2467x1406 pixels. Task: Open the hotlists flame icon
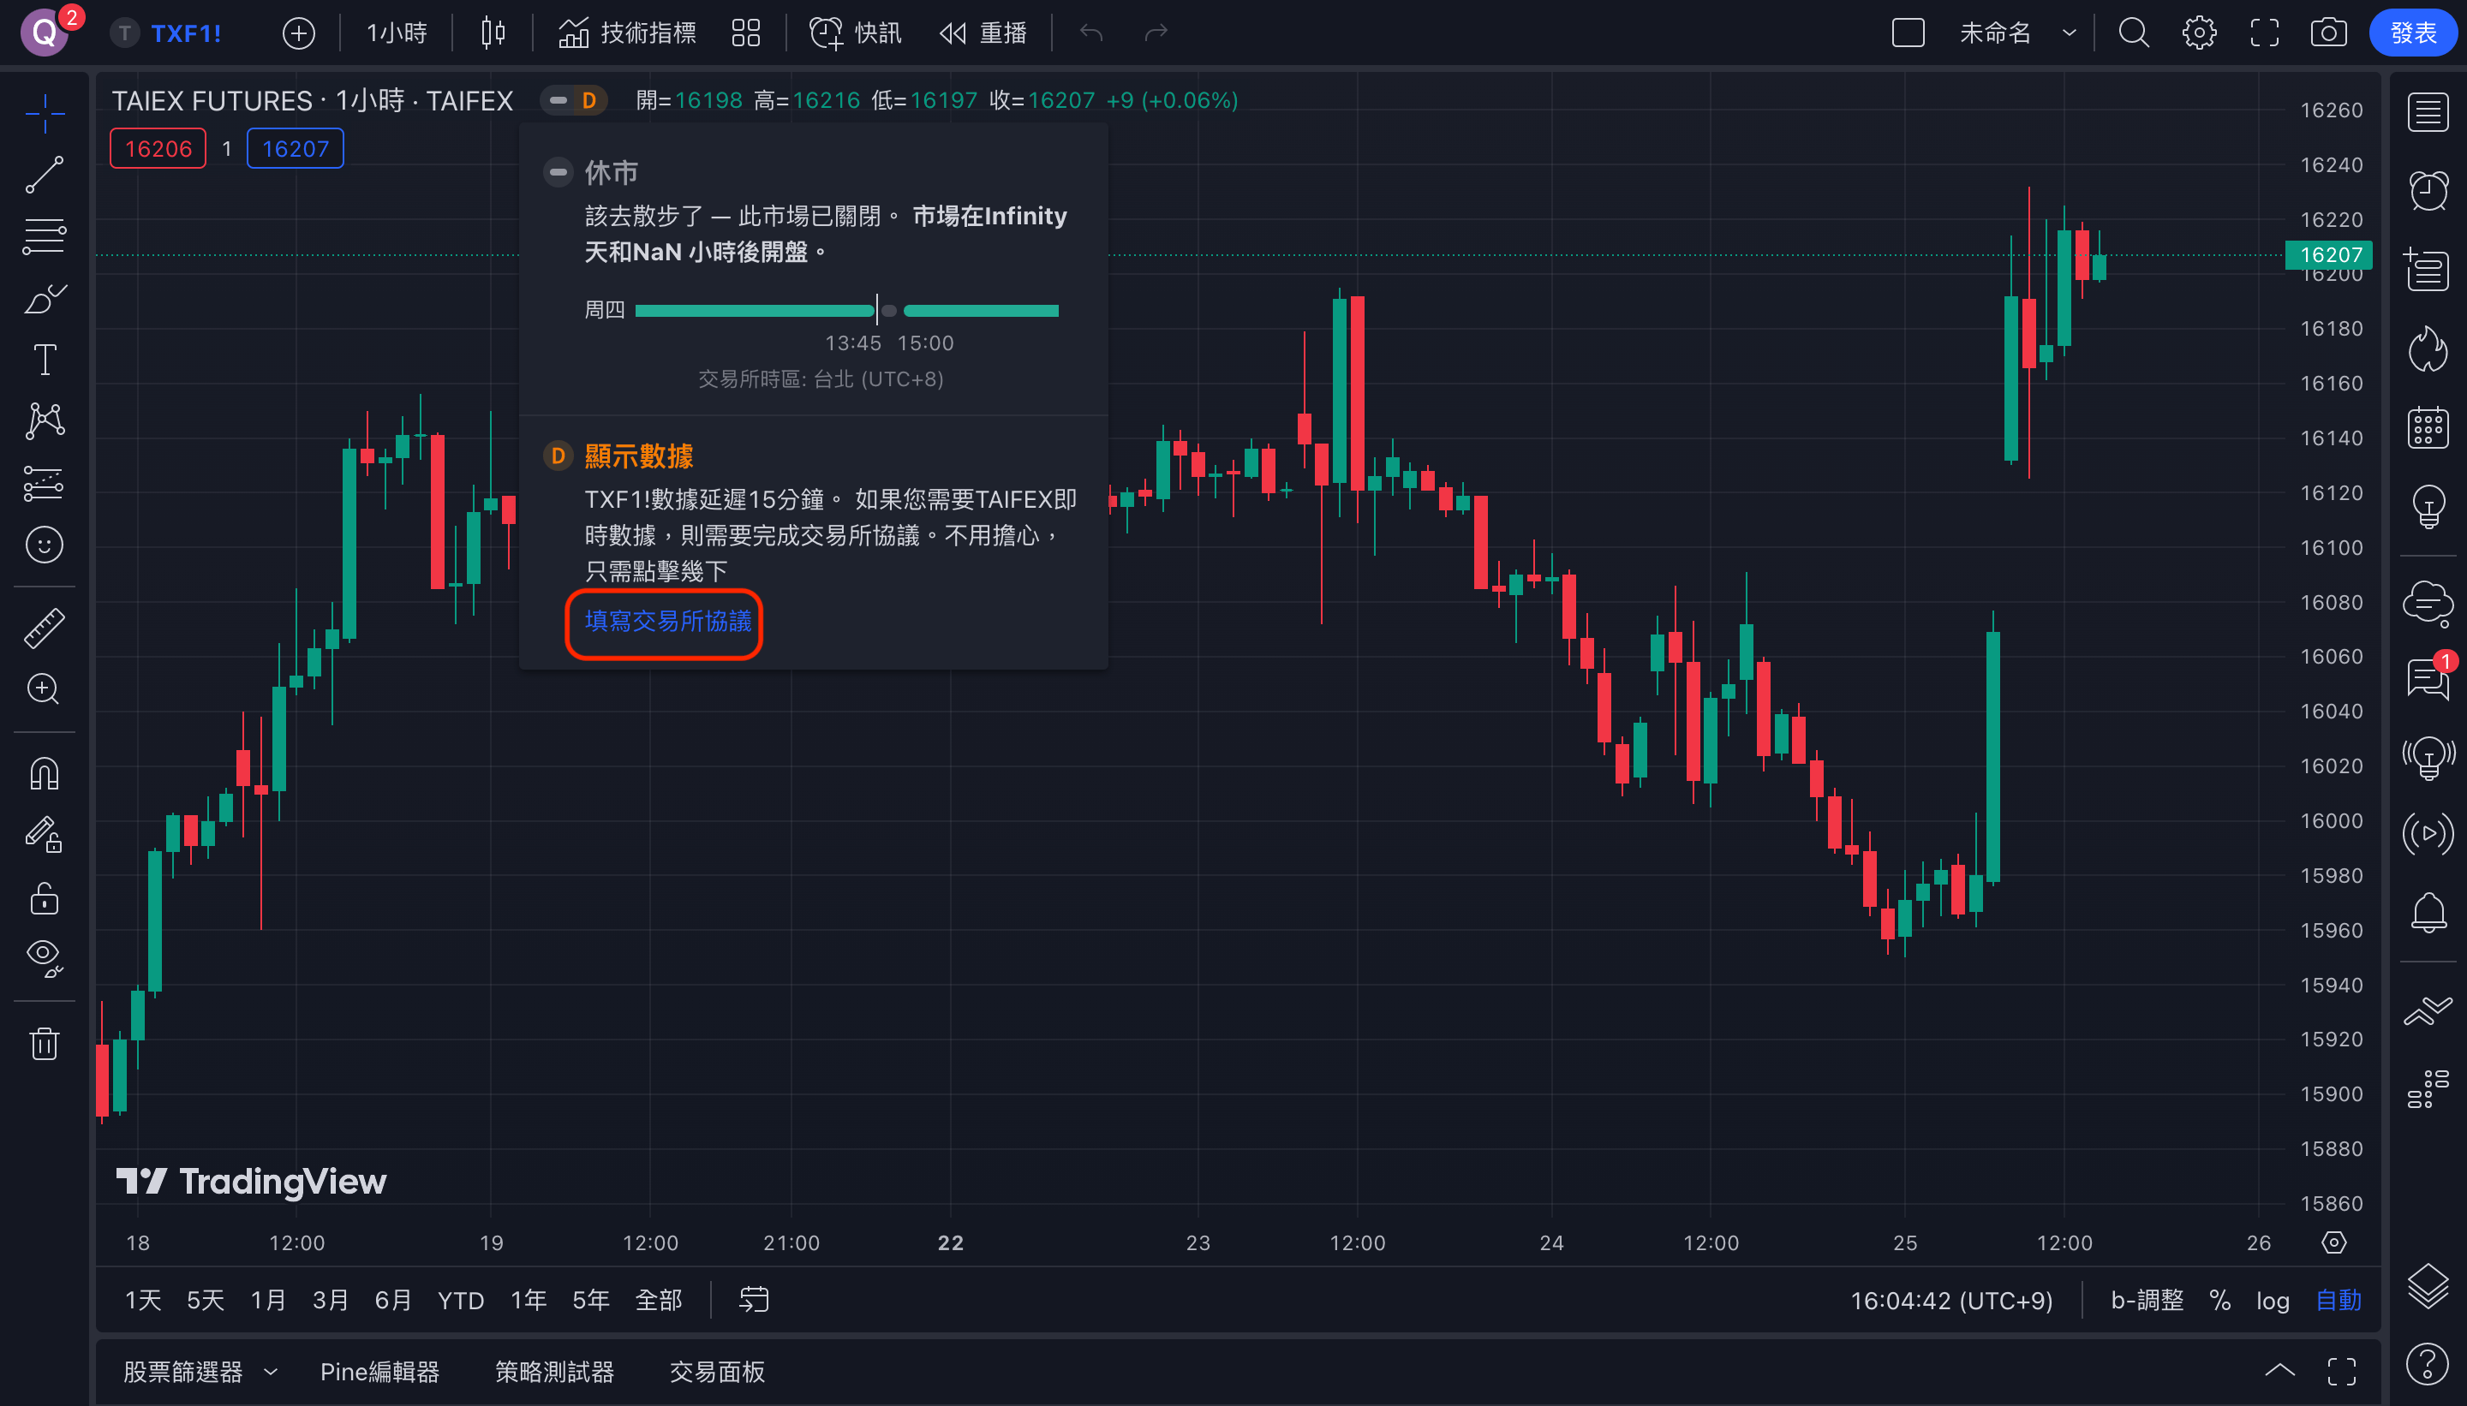[2428, 348]
